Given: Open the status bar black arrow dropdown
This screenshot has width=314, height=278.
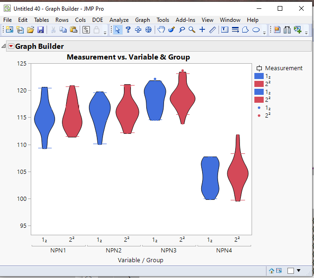Looking at the screenshot, I should pyautogui.click(x=299, y=271).
